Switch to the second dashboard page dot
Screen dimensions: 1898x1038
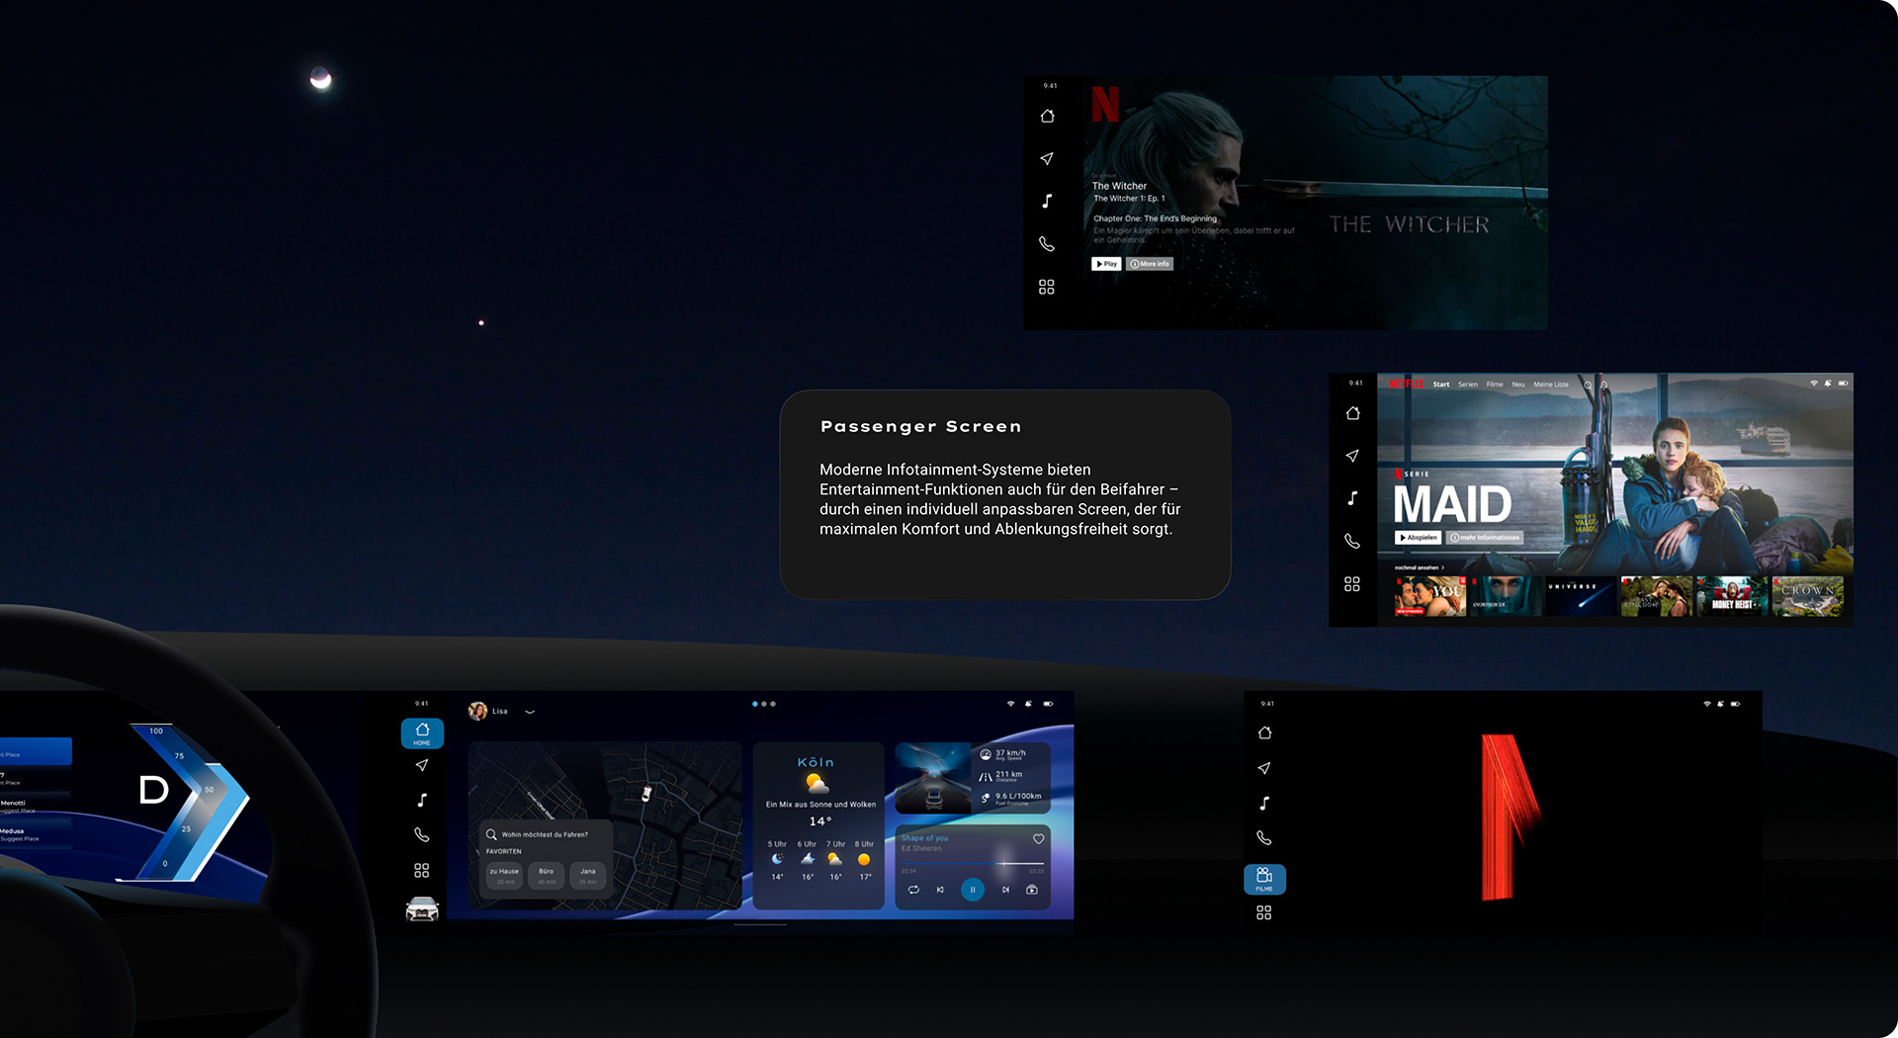[x=764, y=704]
